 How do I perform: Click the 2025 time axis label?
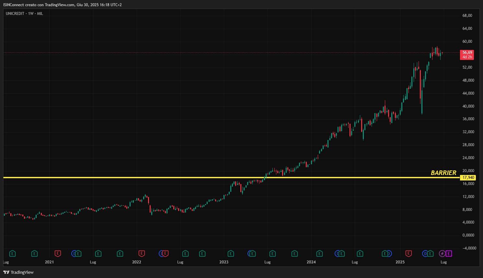400,262
